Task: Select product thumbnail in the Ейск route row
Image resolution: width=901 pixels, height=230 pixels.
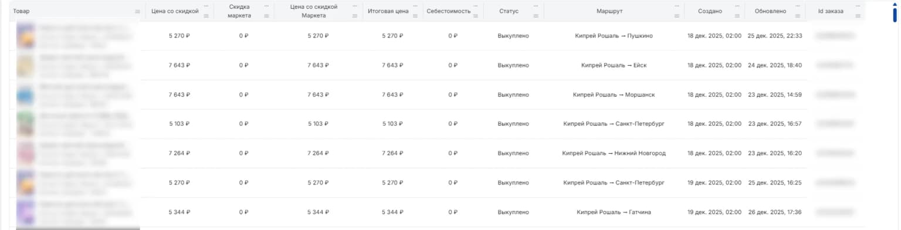Action: click(26, 65)
